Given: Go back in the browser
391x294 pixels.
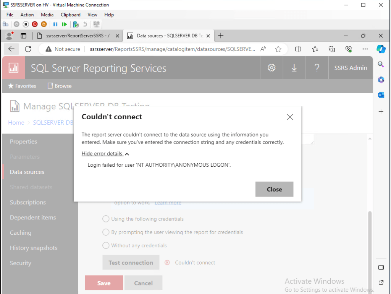Looking at the screenshot, I should (x=11, y=49).
